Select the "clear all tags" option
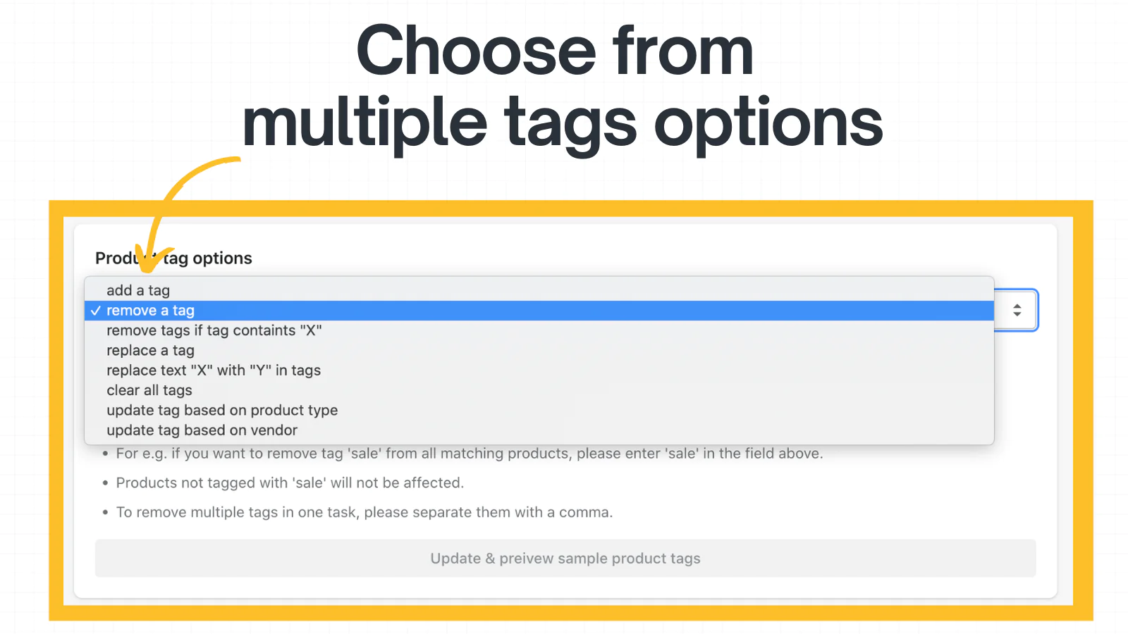 tap(149, 390)
